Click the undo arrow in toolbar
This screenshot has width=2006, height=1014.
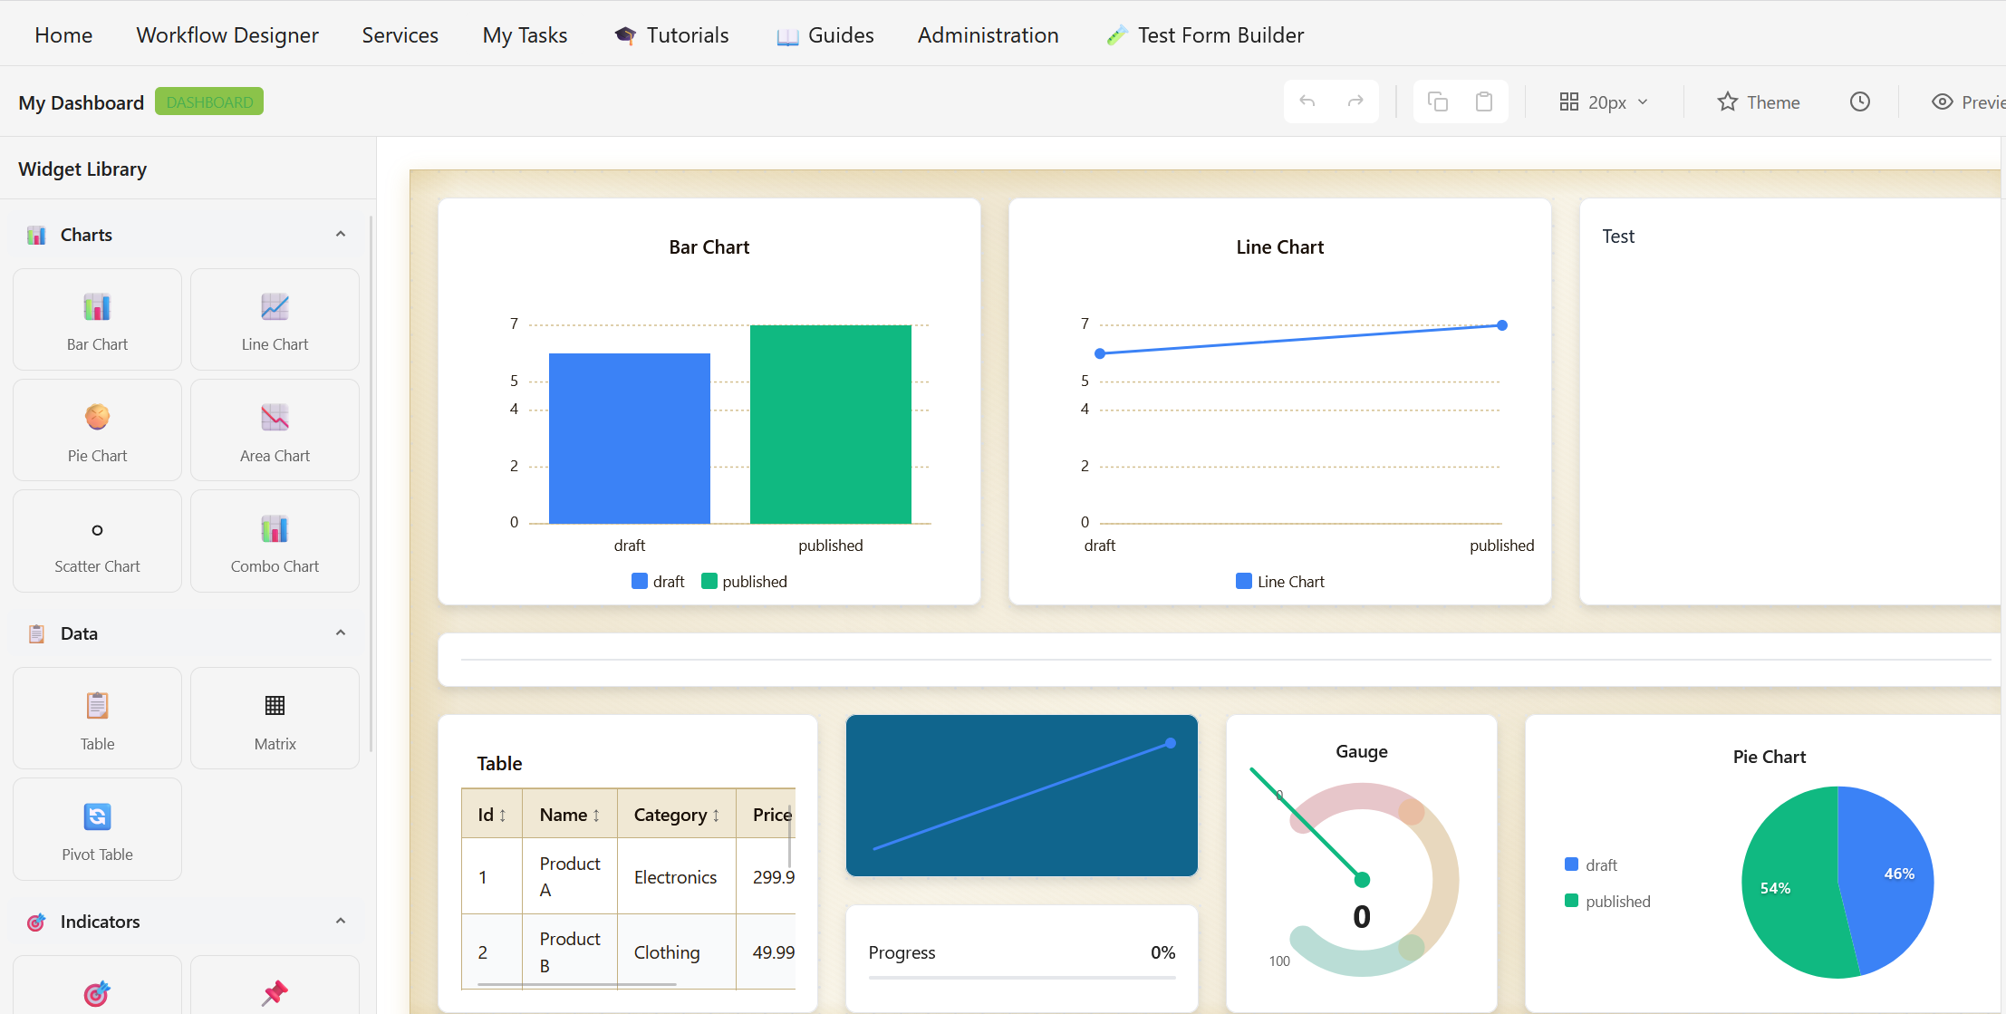1307,101
